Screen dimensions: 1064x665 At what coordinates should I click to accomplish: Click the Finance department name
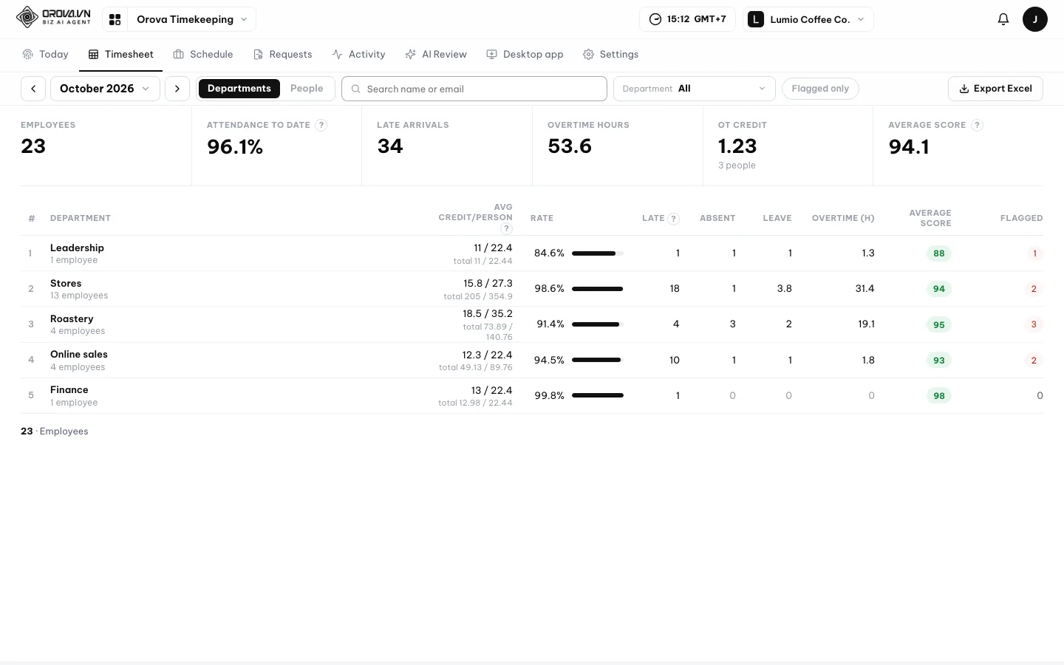tap(69, 390)
